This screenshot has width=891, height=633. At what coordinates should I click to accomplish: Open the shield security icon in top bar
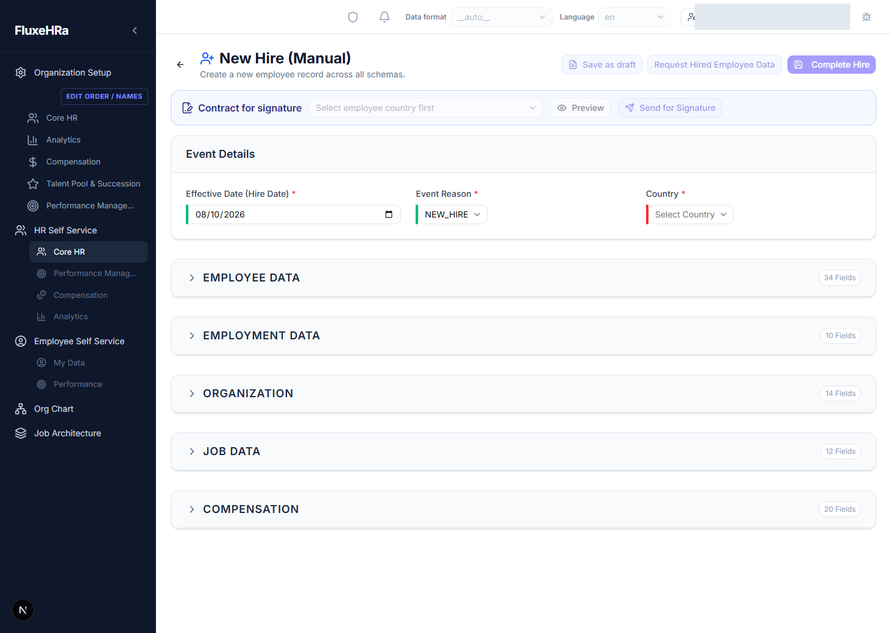tap(353, 17)
